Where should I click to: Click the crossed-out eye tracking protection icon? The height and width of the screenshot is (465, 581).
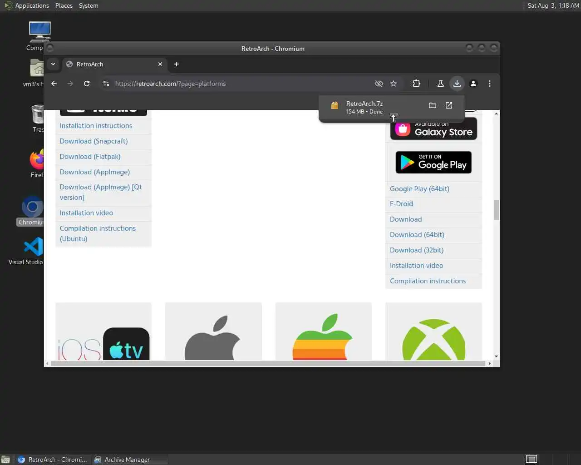[379, 84]
